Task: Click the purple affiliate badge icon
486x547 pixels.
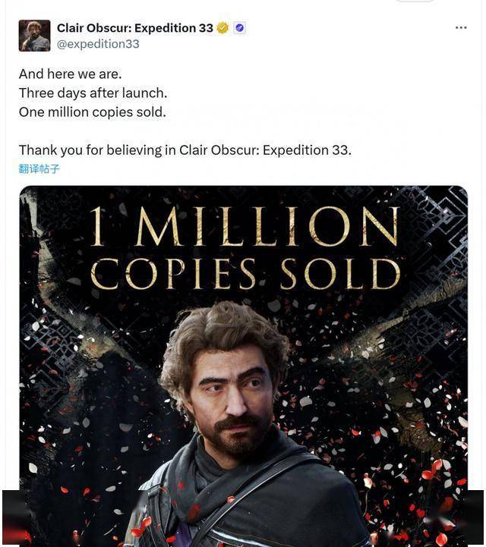Action: tap(239, 28)
